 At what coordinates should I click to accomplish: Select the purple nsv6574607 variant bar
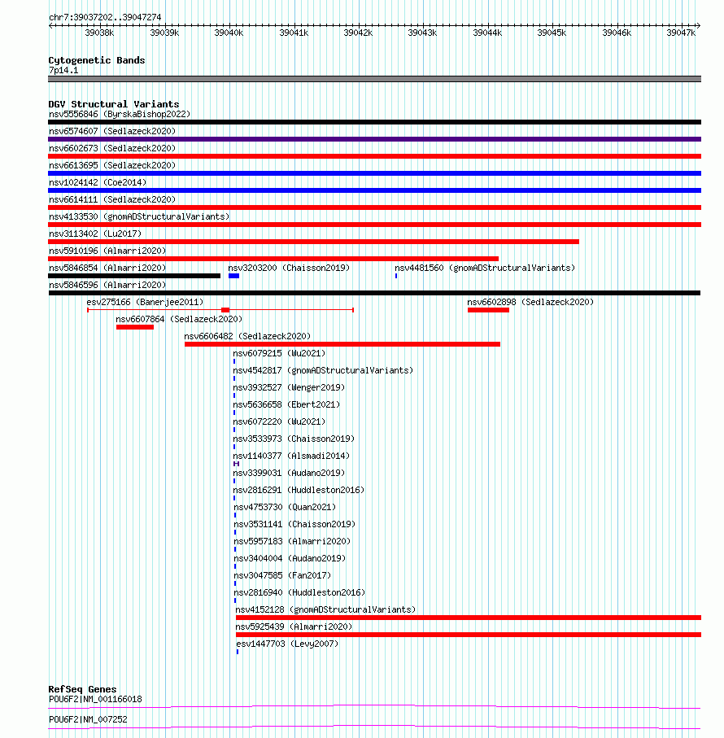(x=374, y=139)
